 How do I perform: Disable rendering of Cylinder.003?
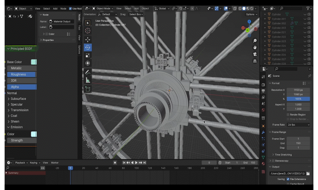click(x=309, y=28)
